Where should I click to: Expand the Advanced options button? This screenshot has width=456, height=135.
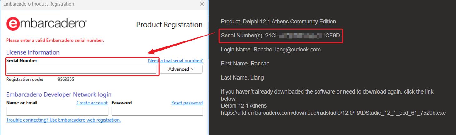[x=181, y=69]
